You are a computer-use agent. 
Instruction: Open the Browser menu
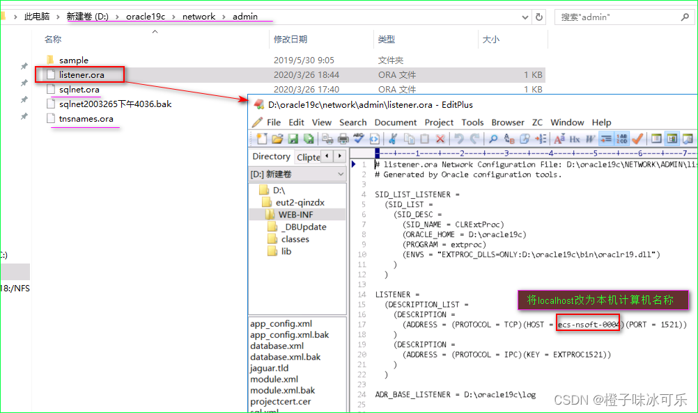[x=507, y=122]
